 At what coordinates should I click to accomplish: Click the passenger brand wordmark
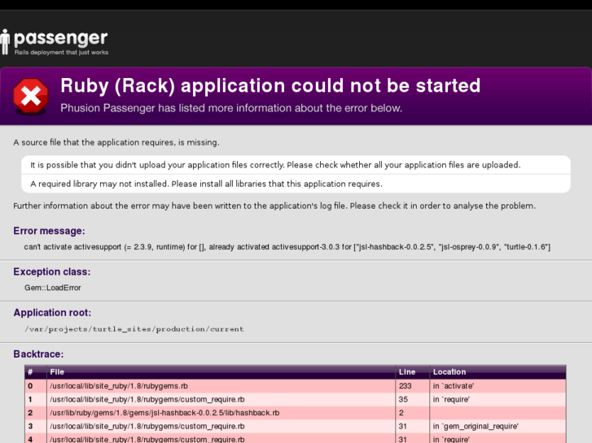pos(61,39)
